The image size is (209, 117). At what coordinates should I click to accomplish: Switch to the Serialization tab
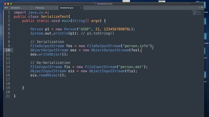pyautogui.click(x=15, y=8)
